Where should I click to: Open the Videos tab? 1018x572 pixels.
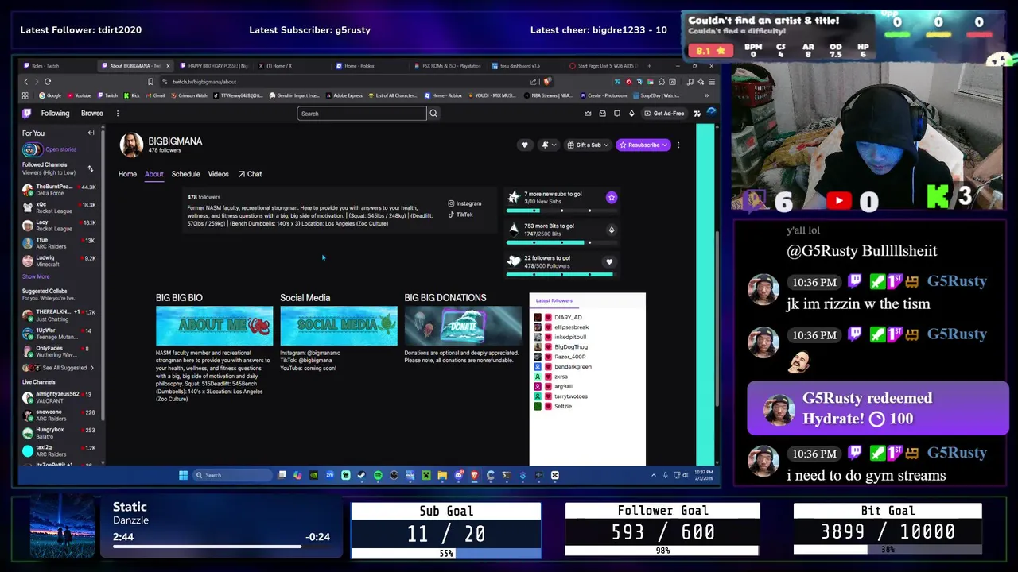click(218, 174)
